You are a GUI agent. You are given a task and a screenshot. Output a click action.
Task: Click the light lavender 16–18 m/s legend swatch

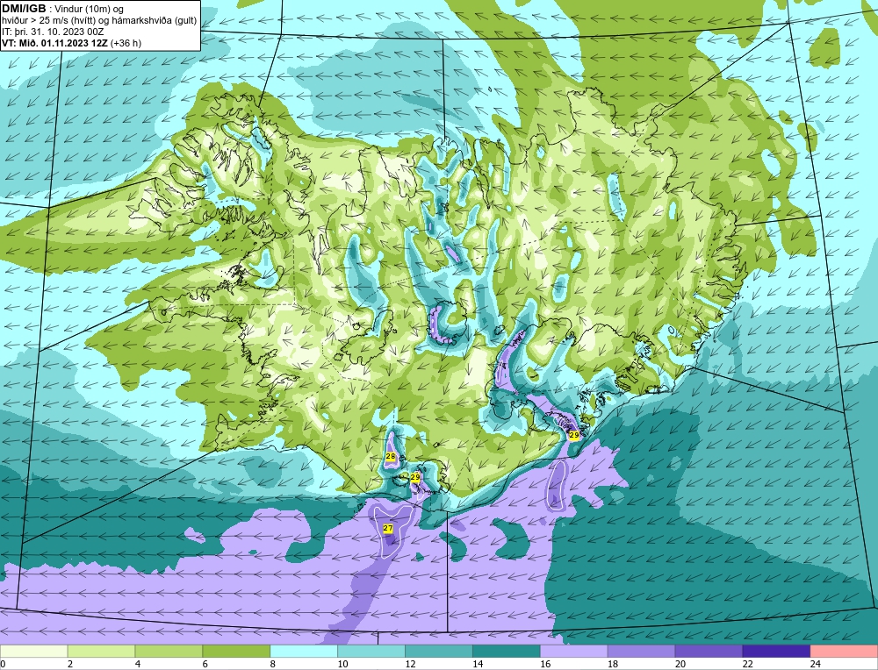pyautogui.click(x=574, y=651)
